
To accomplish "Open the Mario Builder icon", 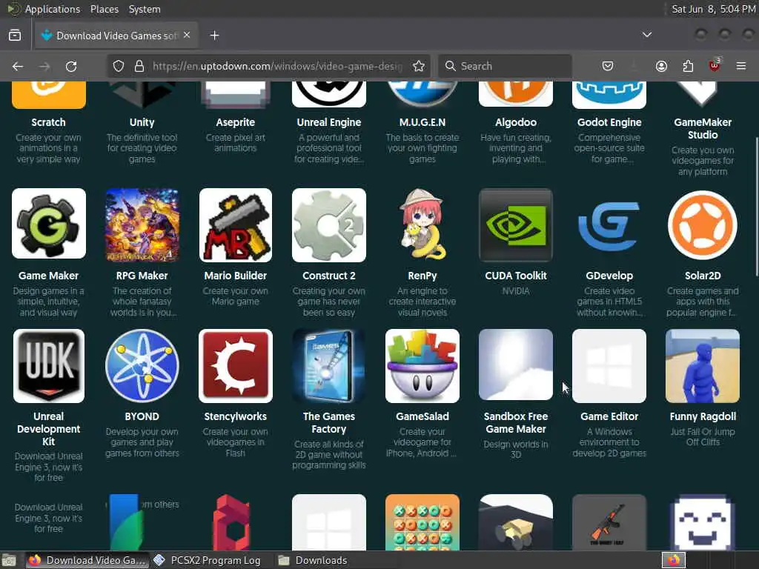I will pos(235,225).
